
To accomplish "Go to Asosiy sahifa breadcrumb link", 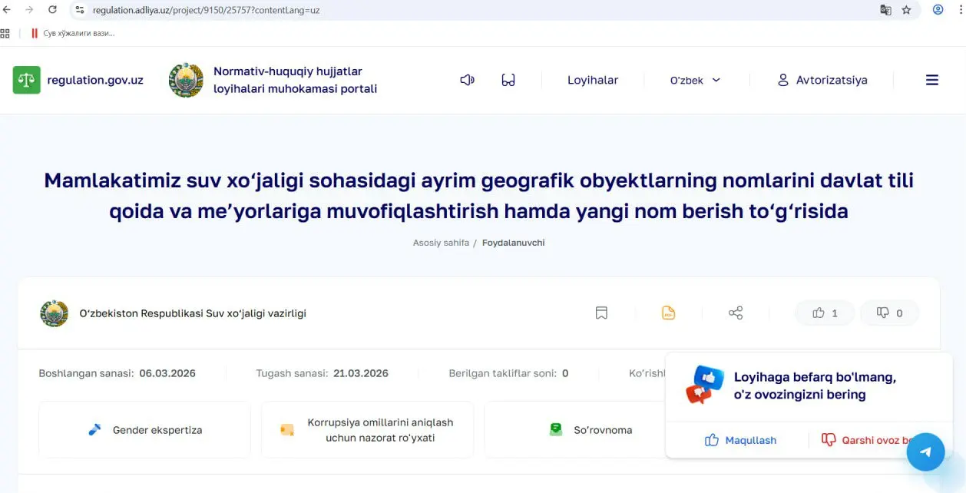I will [441, 243].
